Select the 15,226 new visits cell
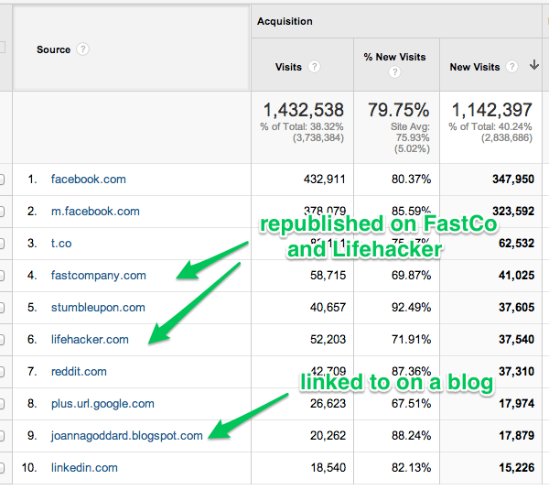549x490 pixels. point(516,468)
